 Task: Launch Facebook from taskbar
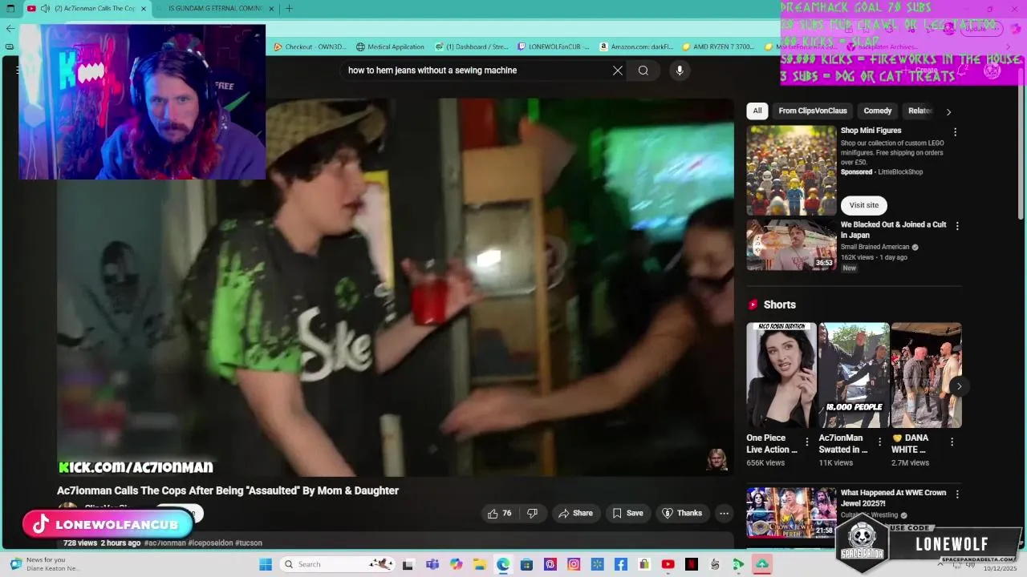point(621,564)
